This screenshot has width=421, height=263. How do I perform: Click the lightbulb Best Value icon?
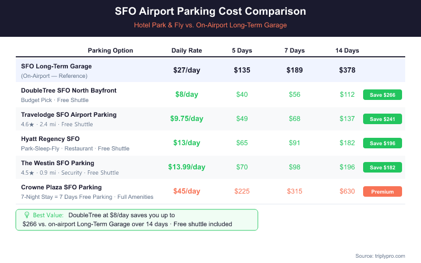27,215
